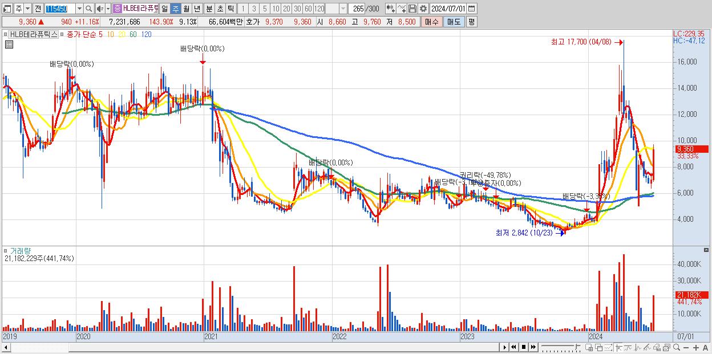This screenshot has height=354, width=712.
Task: Play chart replay forward
Action: pos(504,347)
